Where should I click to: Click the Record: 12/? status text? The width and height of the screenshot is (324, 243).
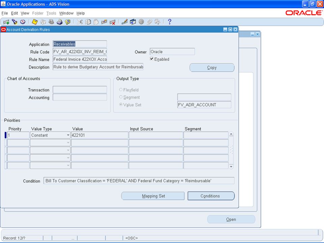[14, 238]
